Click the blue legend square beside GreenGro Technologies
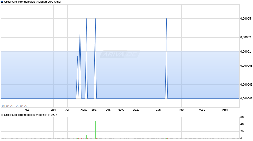Screen dimensions: 253x141 2,2
